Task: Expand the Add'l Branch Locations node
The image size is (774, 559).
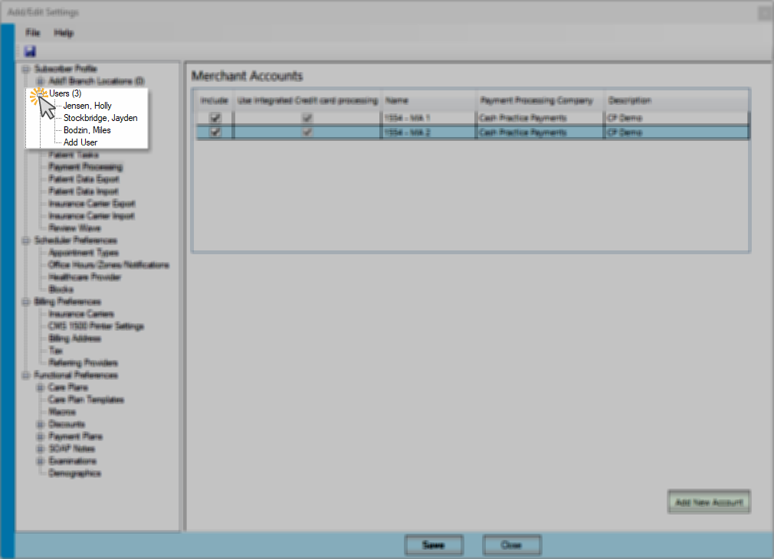Action: 41,81
